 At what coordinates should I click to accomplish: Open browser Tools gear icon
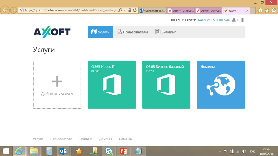[274, 11]
